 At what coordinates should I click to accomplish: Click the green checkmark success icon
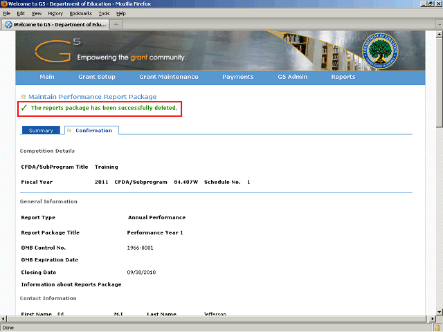tap(24, 108)
